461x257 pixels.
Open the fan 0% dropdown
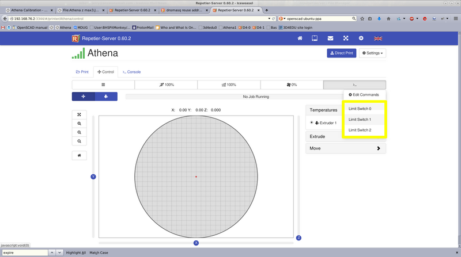click(292, 85)
